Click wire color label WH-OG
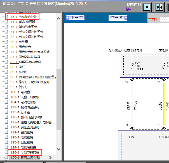 [x=135, y=105]
